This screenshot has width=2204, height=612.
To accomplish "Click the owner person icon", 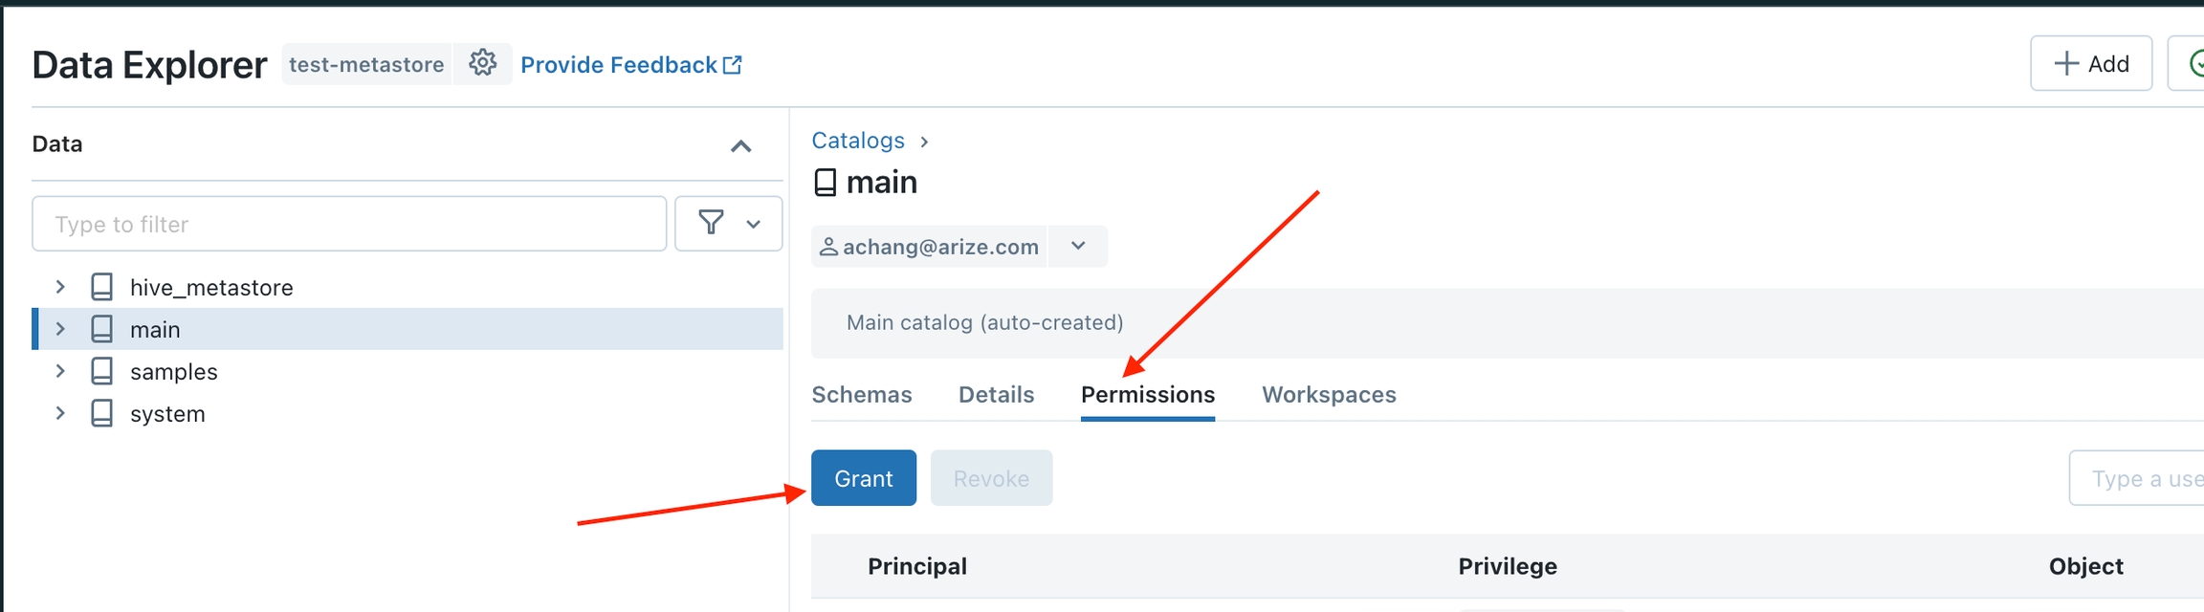I will [828, 247].
